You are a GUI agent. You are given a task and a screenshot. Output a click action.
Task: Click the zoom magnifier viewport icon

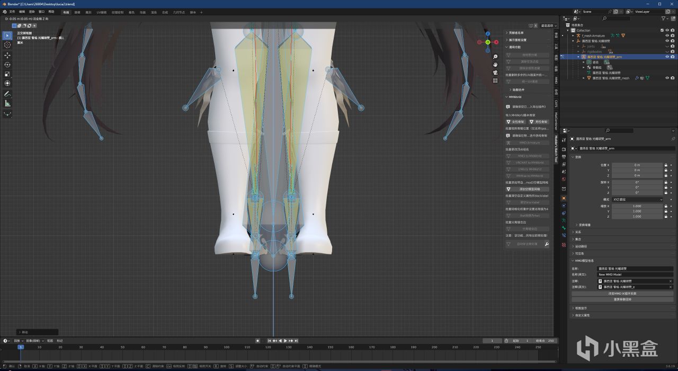(x=495, y=57)
